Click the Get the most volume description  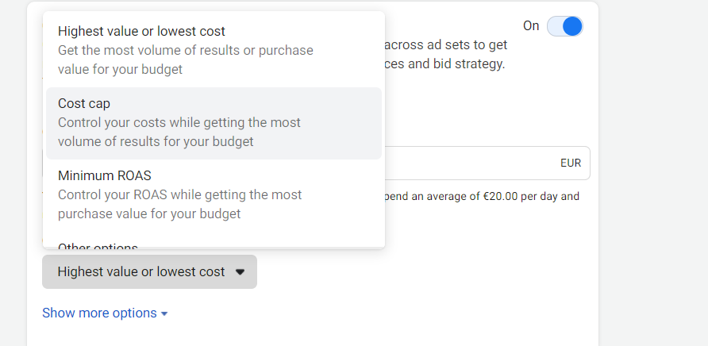185,51
